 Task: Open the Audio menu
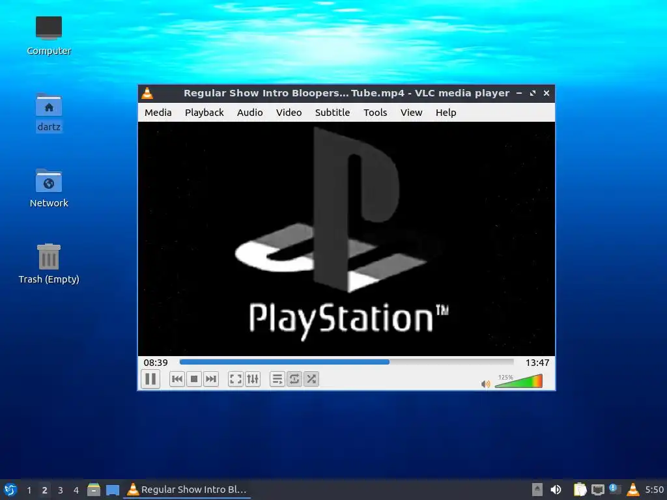249,113
